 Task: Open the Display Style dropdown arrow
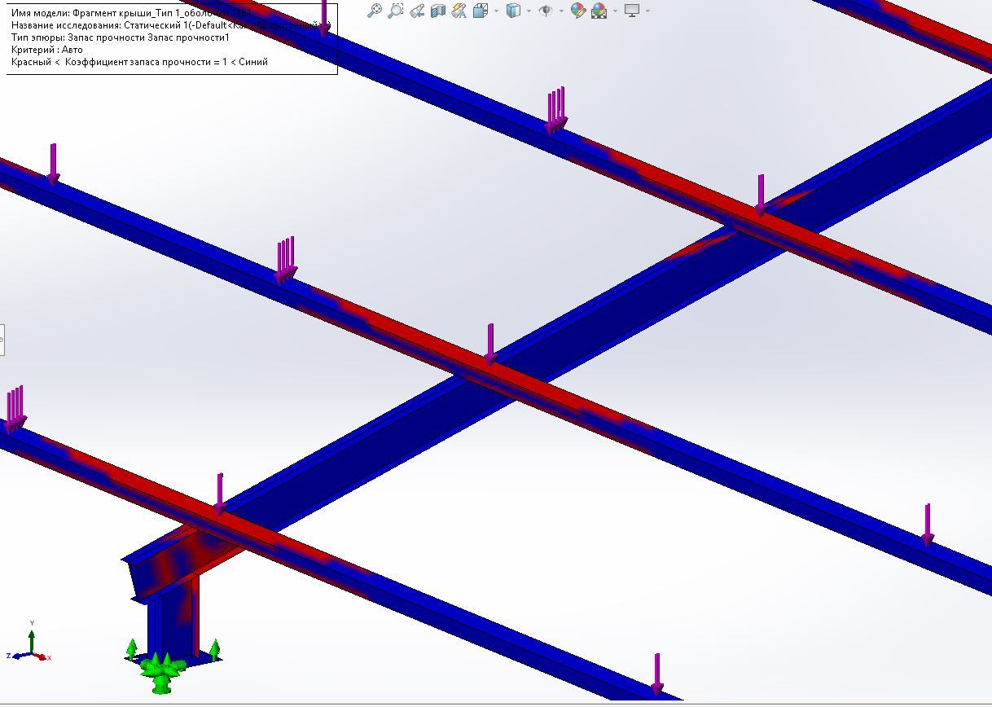[x=529, y=11]
